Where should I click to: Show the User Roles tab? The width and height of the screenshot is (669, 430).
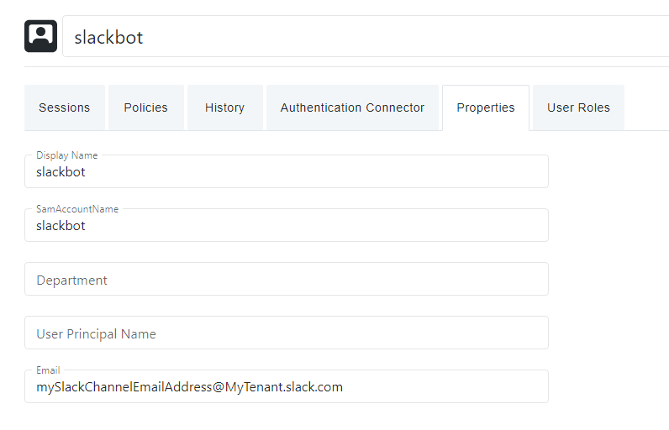[578, 107]
